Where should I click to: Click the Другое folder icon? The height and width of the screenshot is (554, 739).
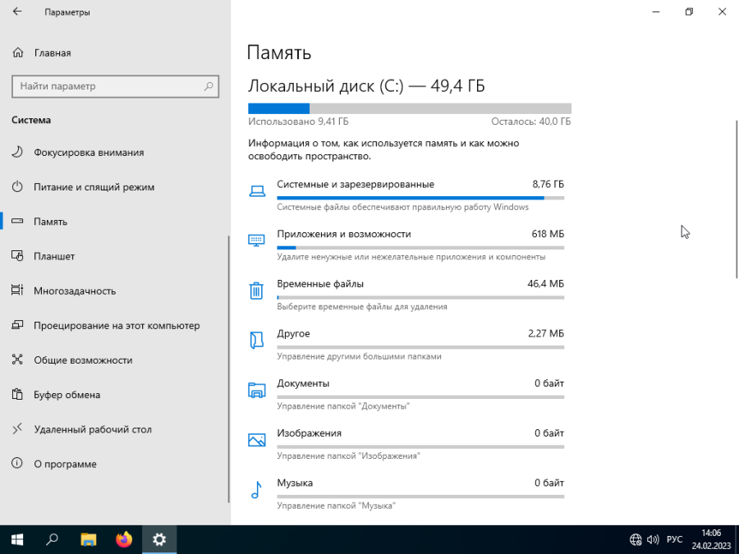point(257,340)
